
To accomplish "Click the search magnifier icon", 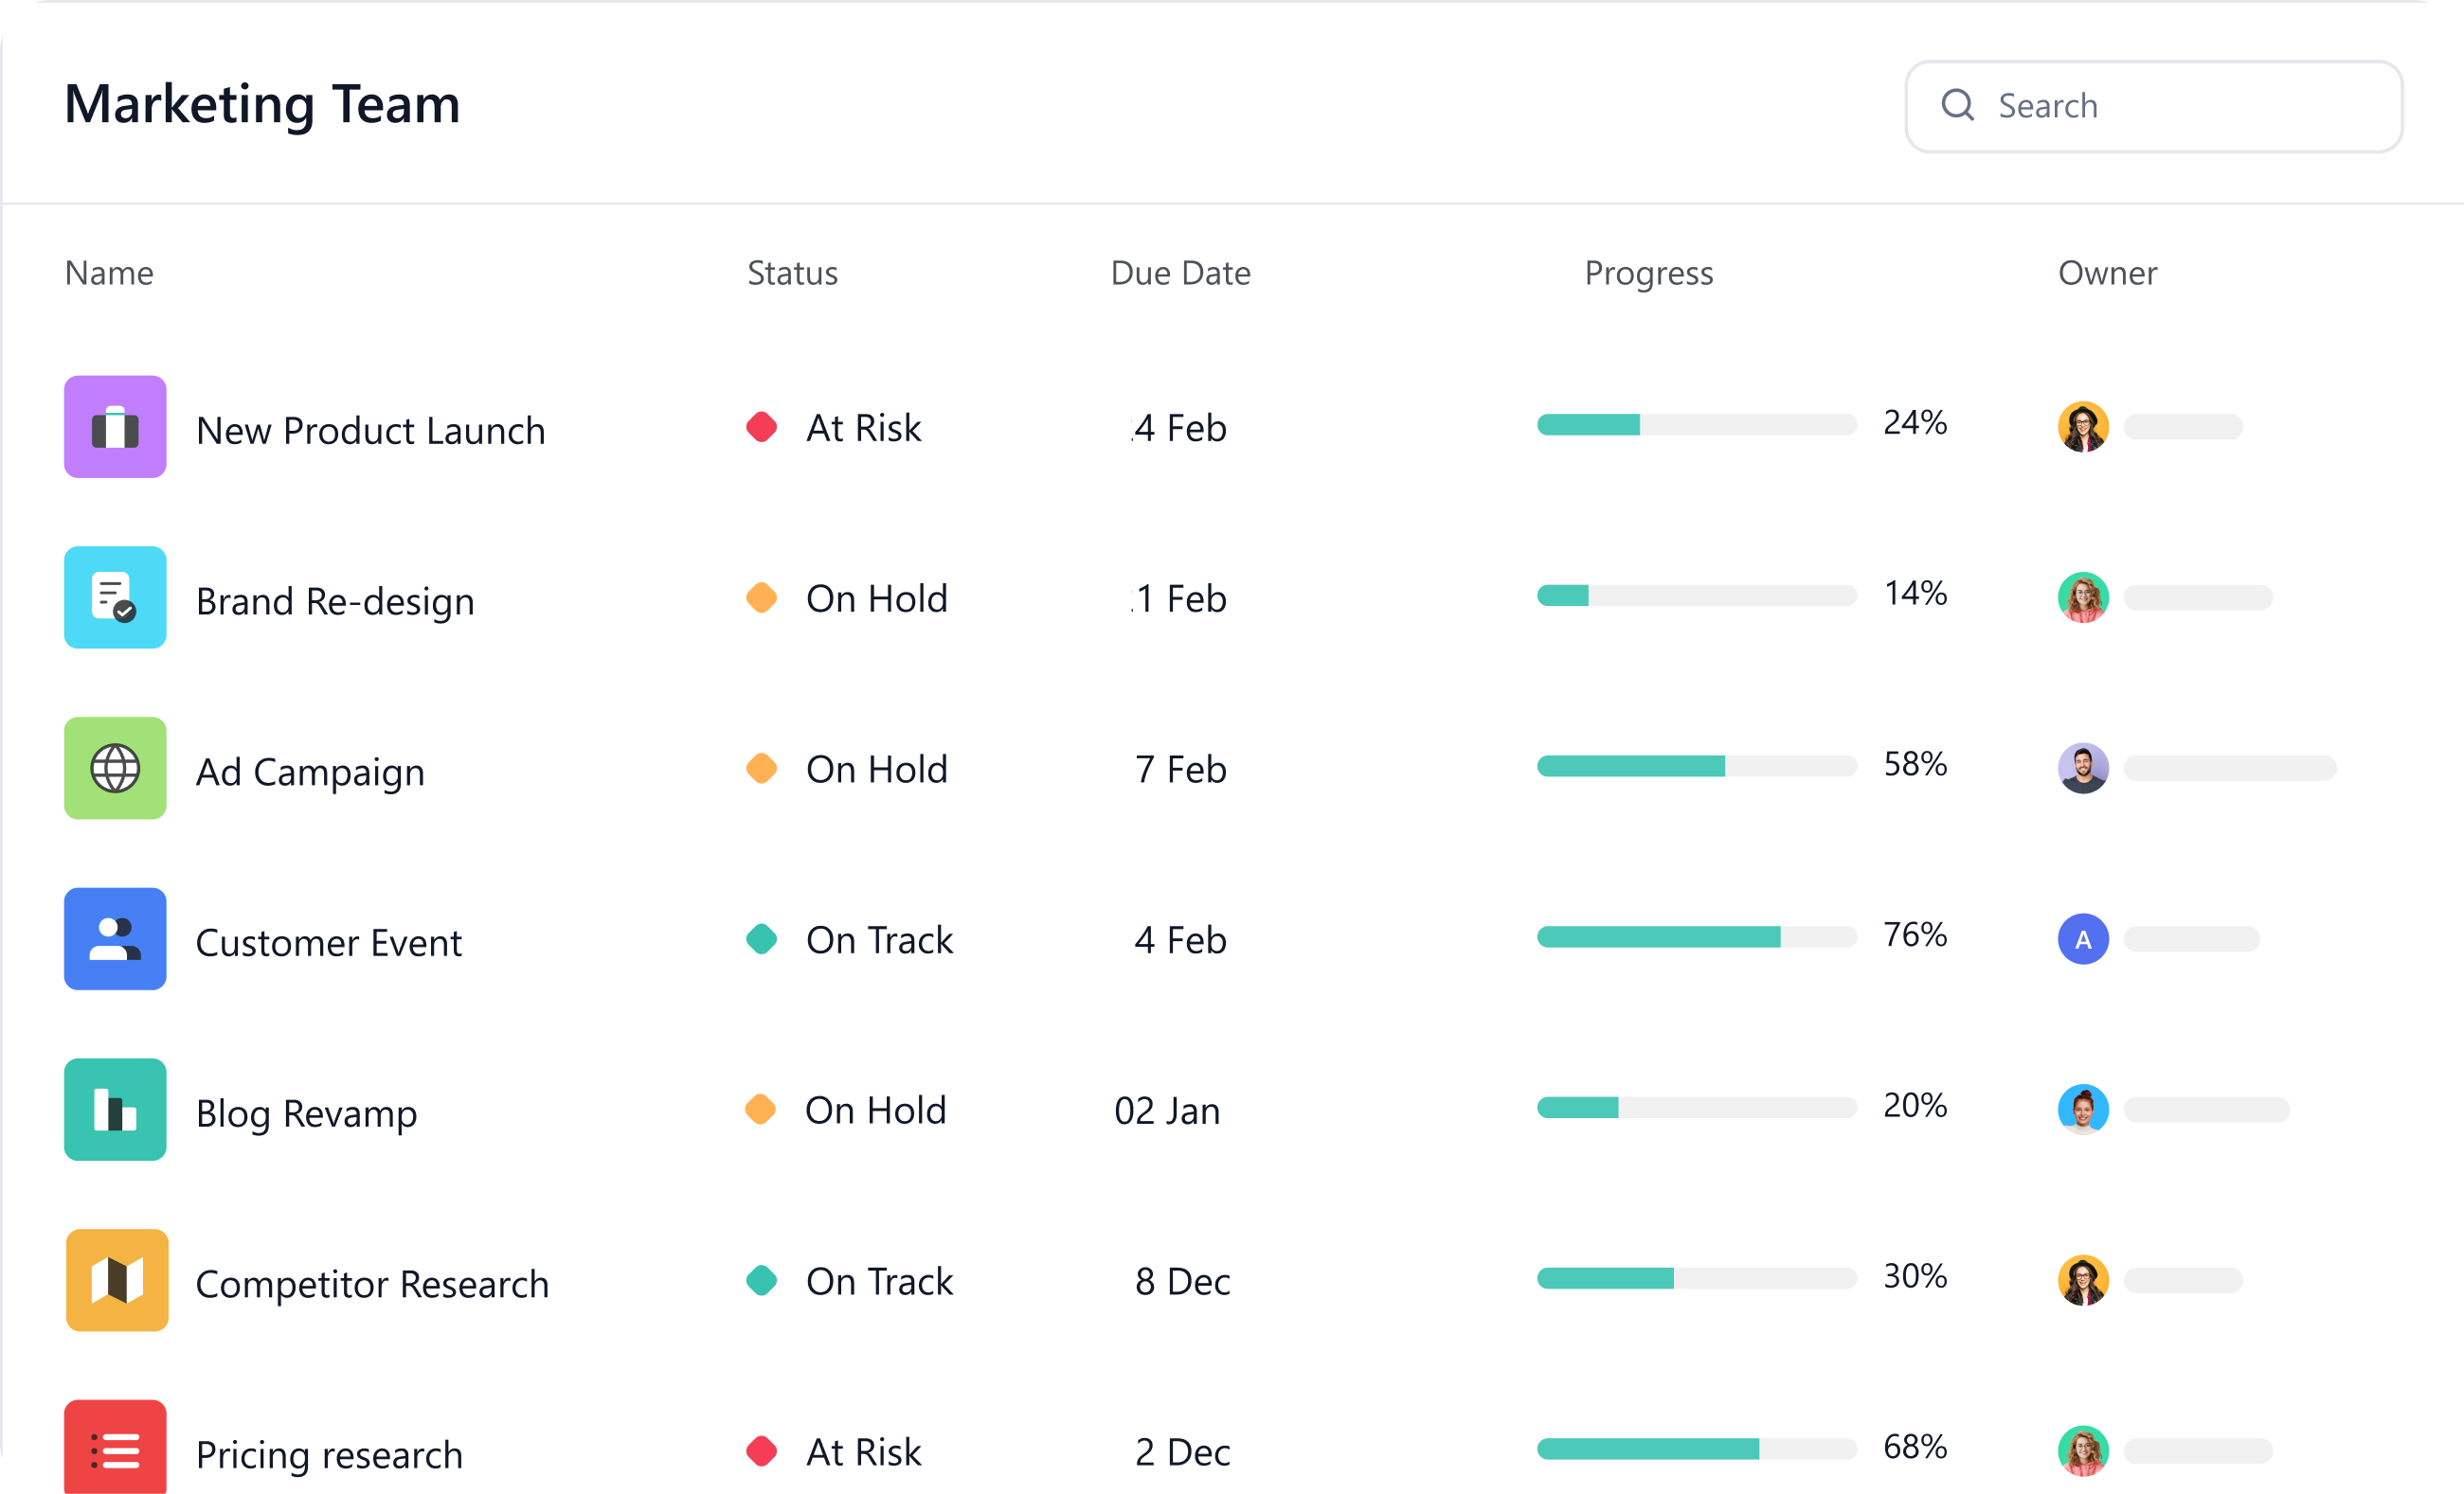I will coord(1957,105).
